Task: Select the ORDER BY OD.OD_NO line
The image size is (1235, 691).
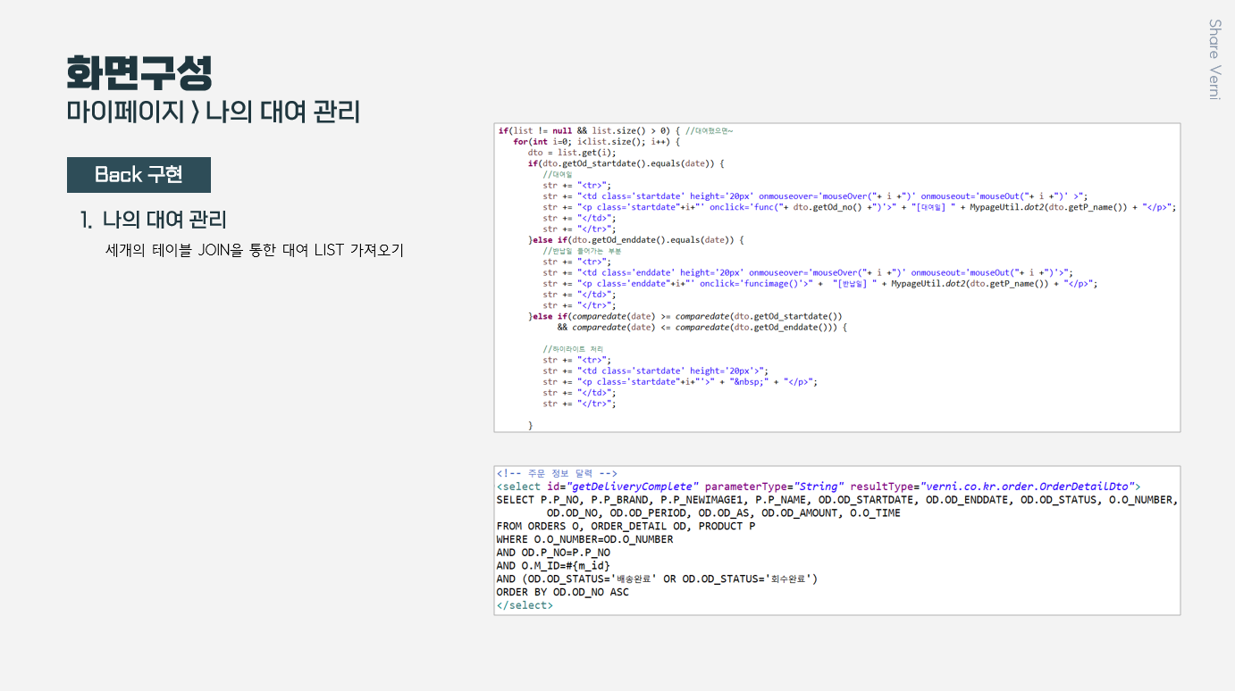Action: (563, 591)
